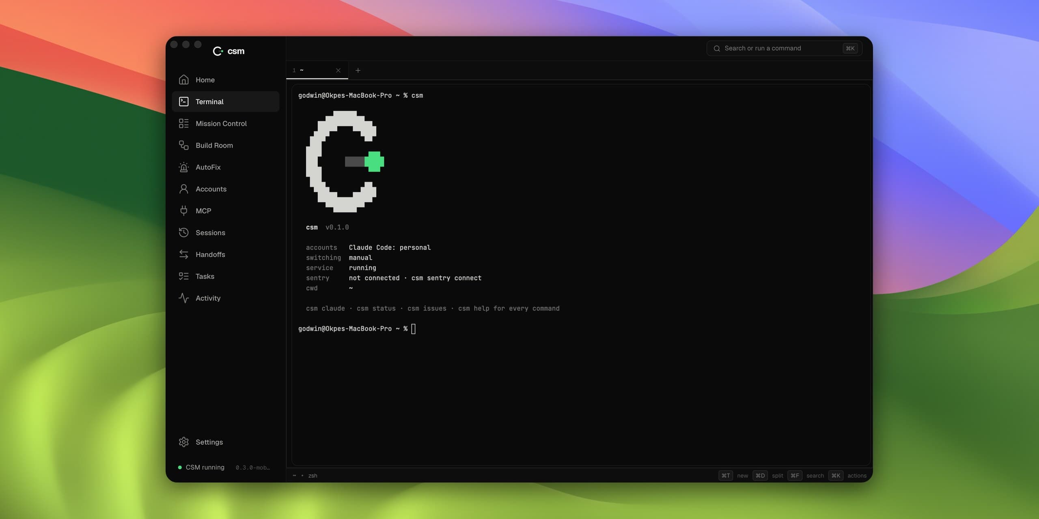Select the Terminal icon in the sidebar
The height and width of the screenshot is (519, 1039).
[183, 101]
